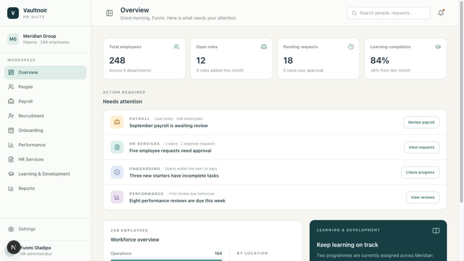This screenshot has height=261, width=464.
Task: Click "Across 4 departments" text
Action: [x=130, y=70]
